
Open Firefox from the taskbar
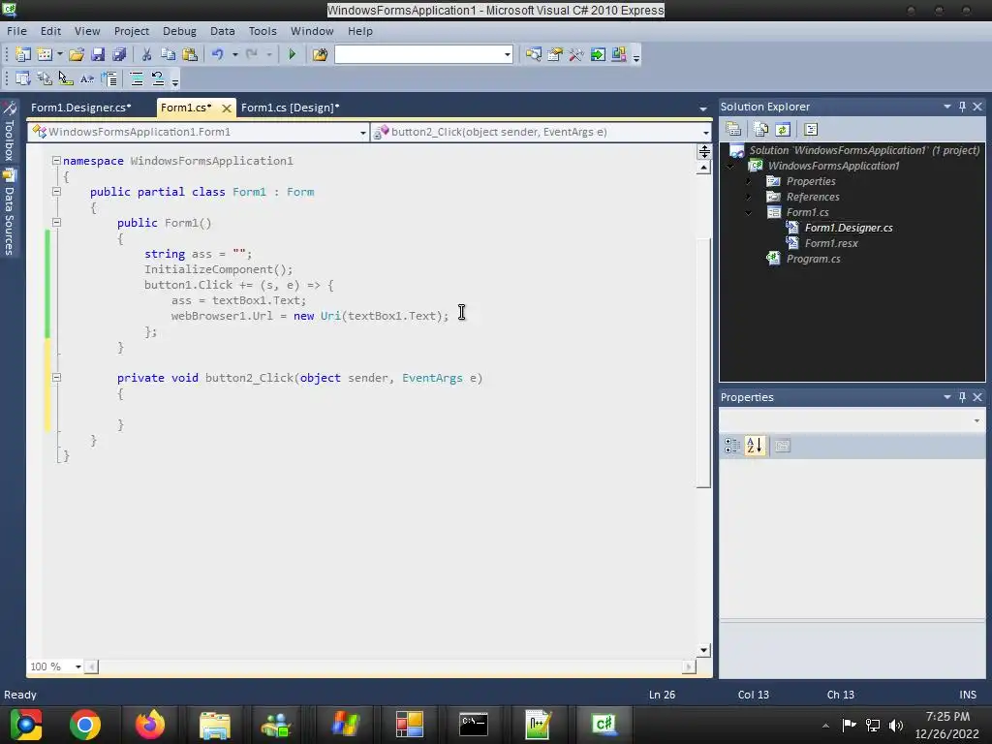click(150, 725)
